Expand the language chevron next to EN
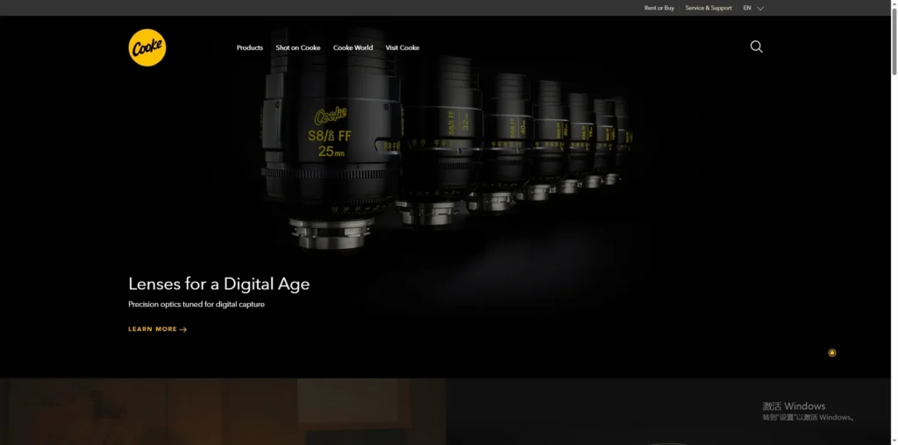898x445 pixels. pyautogui.click(x=760, y=8)
